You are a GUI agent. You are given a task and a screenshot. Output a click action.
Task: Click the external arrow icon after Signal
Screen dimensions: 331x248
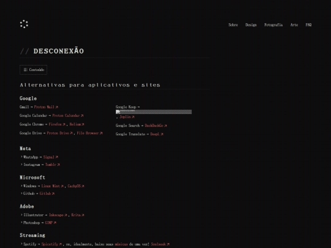[x=56, y=157]
